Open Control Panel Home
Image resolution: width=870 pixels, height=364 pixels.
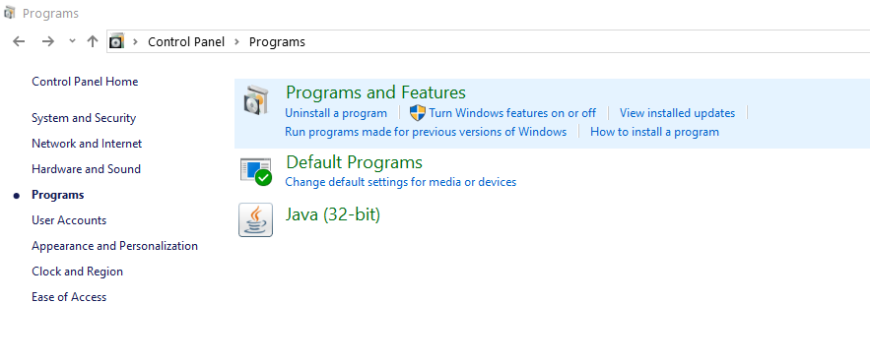click(85, 82)
